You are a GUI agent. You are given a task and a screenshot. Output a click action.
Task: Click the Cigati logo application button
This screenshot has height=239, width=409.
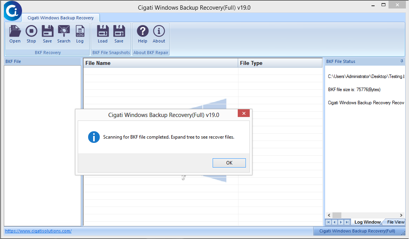click(13, 11)
